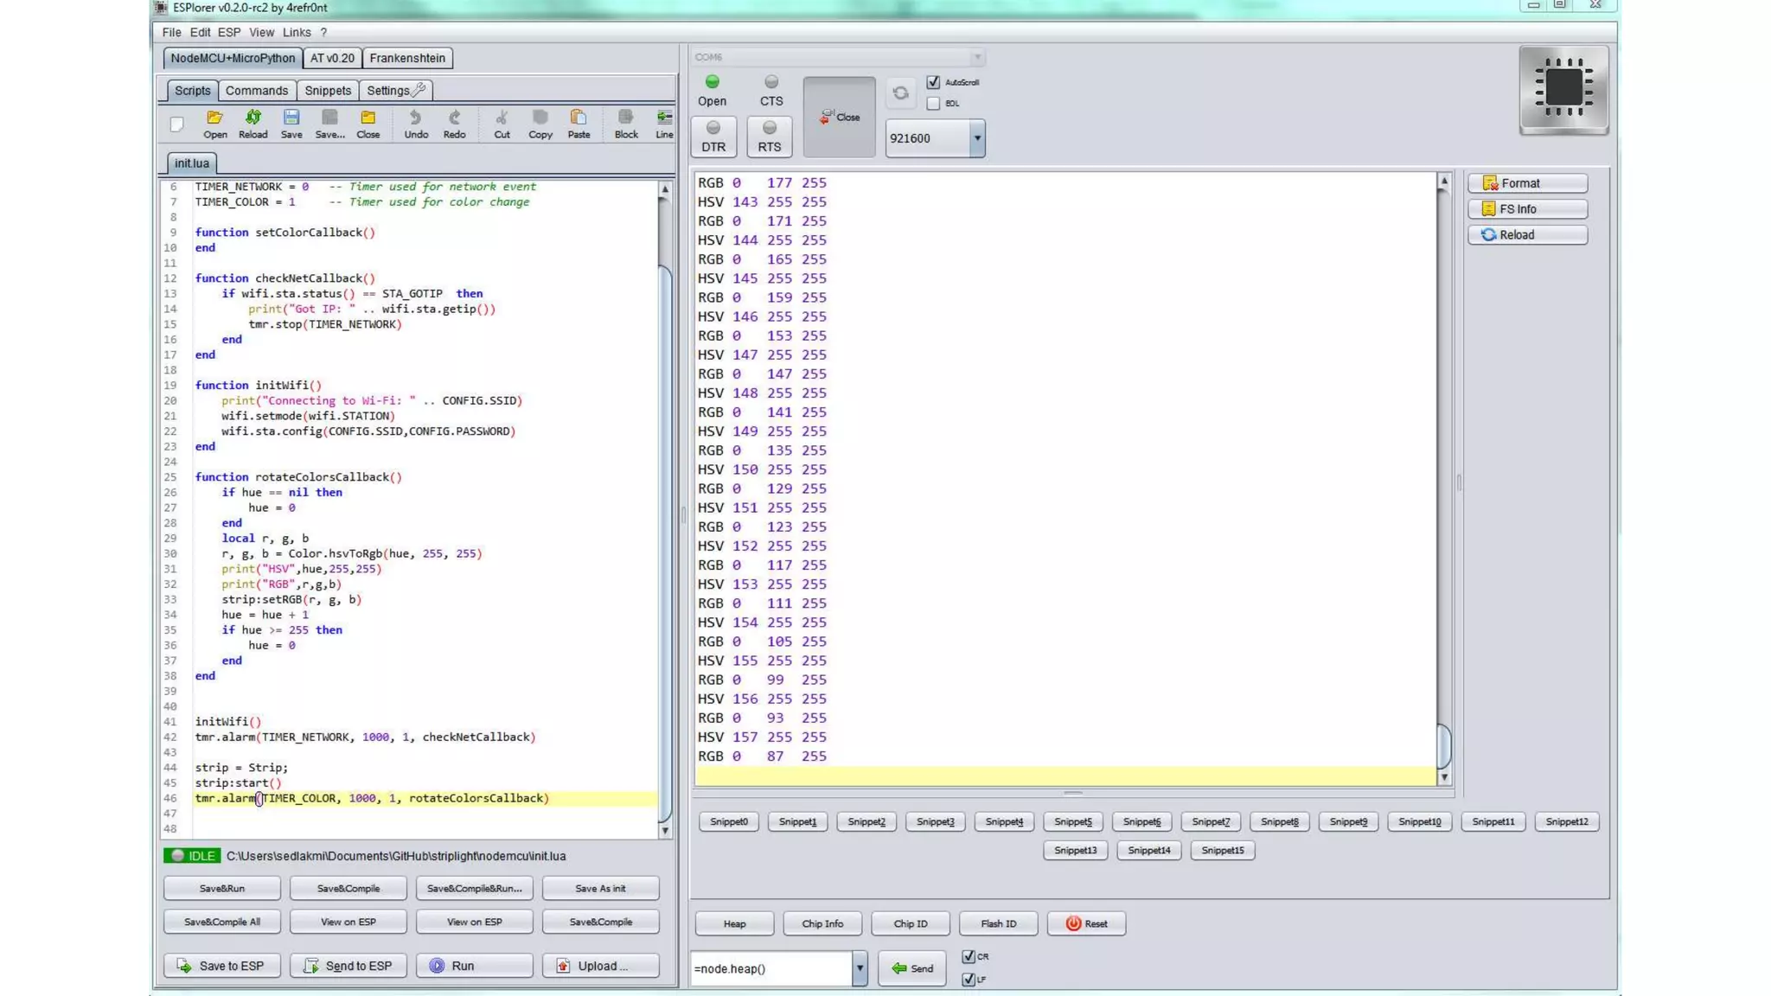
Task: Click the Send to ESP button
Action: click(348, 966)
